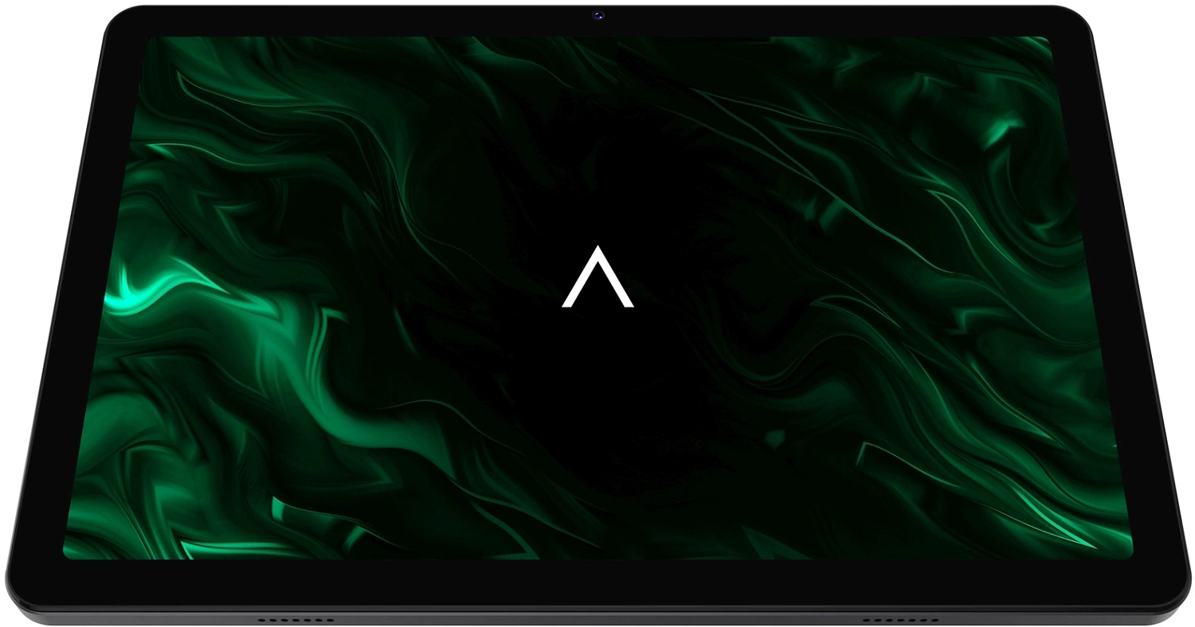Tap the right stroke of the white logo

pyautogui.click(x=616, y=283)
